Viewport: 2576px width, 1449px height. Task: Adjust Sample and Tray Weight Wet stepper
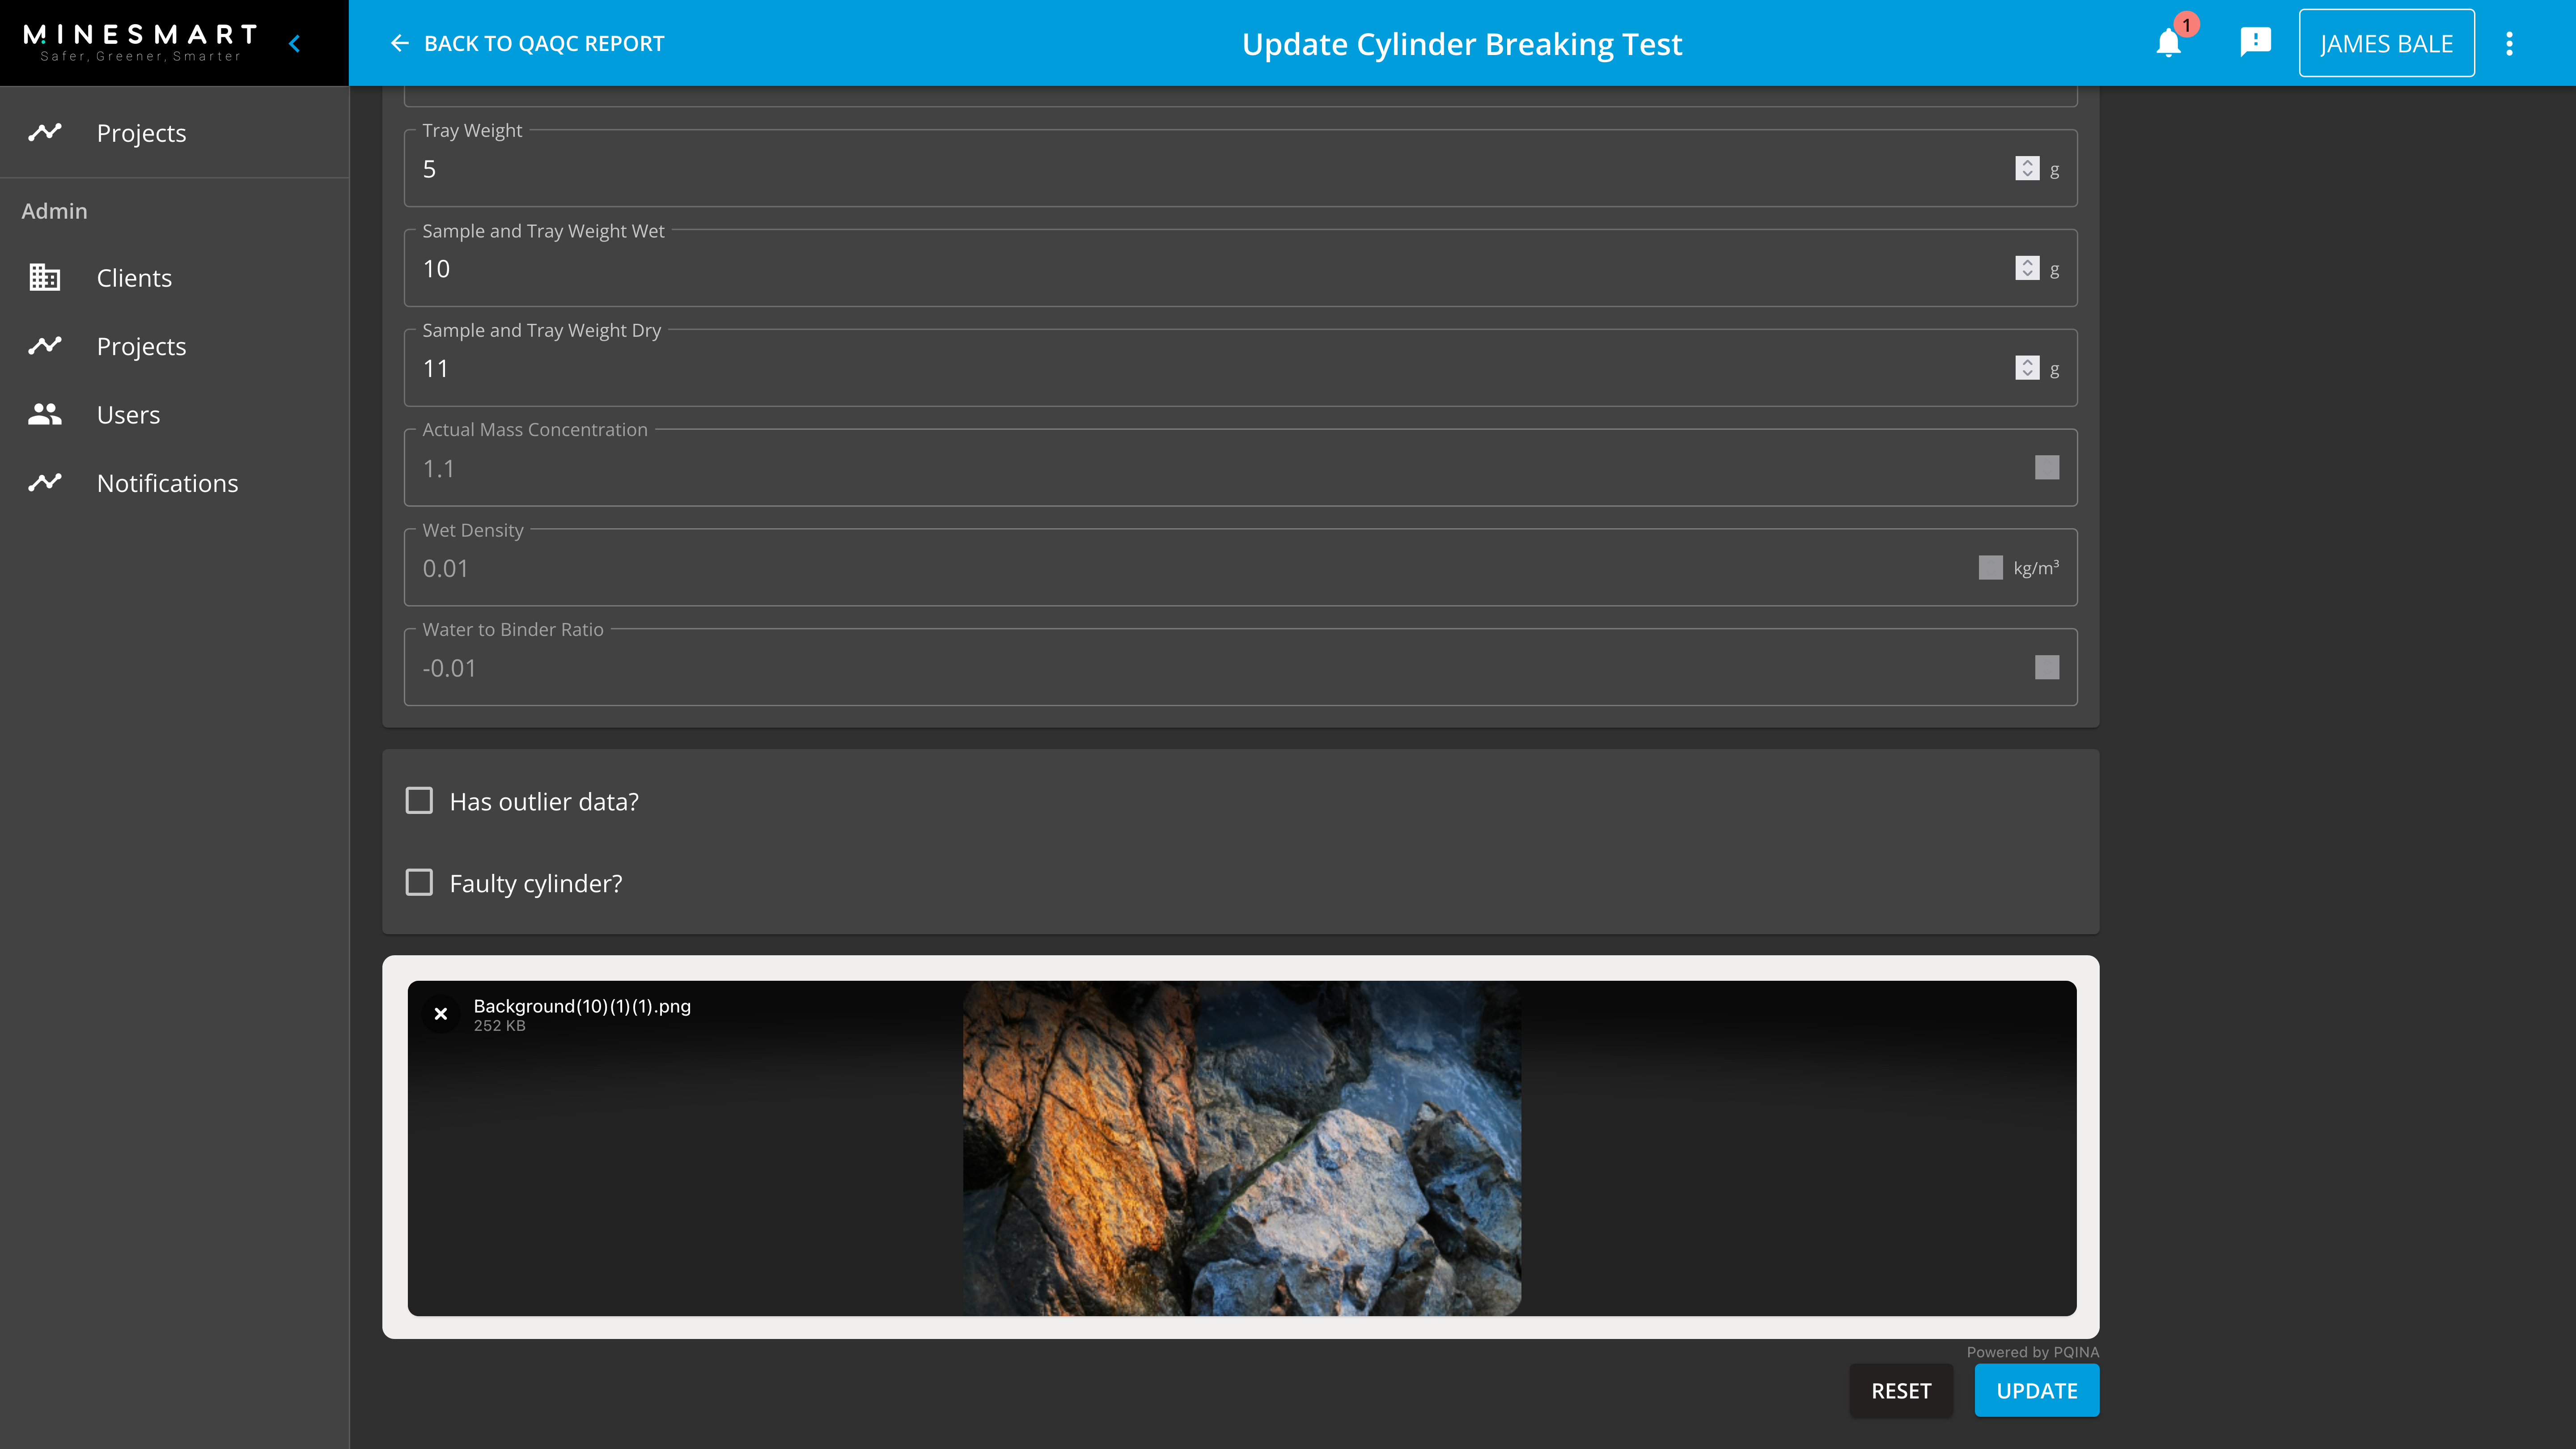click(x=2026, y=268)
